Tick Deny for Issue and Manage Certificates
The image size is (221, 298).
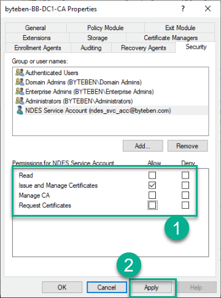pyautogui.click(x=185, y=185)
